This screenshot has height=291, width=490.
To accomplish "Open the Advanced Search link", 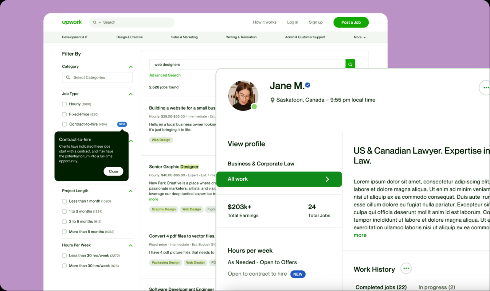I will point(165,75).
